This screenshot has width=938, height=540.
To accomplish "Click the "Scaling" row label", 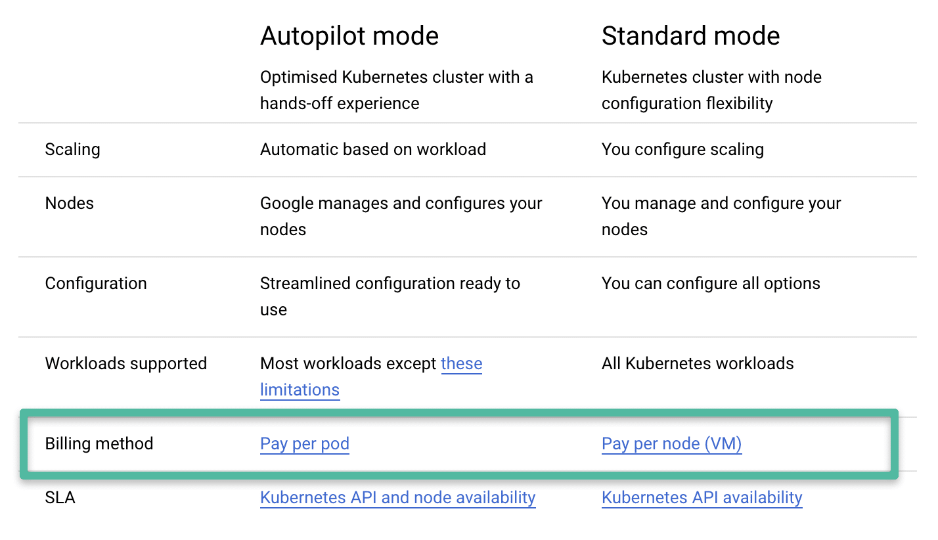I will [x=72, y=149].
